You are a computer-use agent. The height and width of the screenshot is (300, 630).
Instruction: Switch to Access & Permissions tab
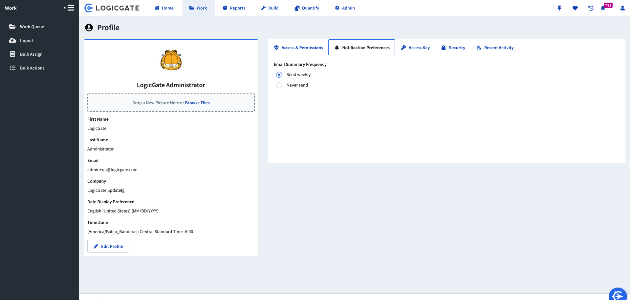click(298, 48)
